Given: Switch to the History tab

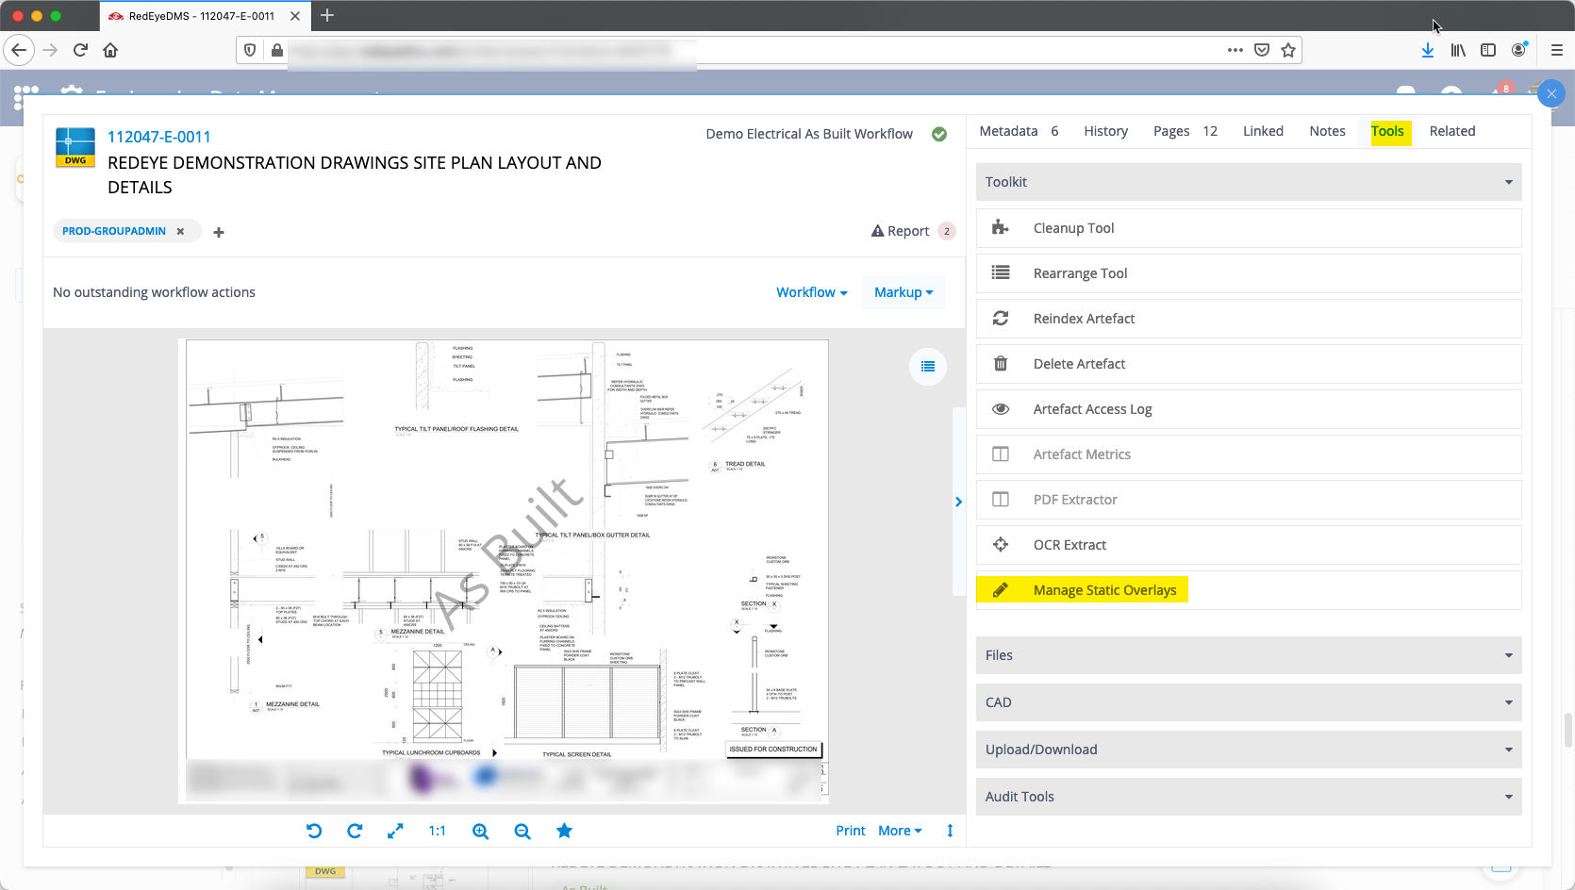Looking at the screenshot, I should [x=1105, y=131].
